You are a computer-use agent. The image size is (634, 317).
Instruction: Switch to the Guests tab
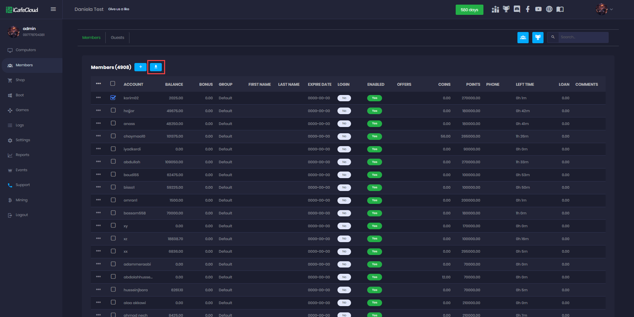pyautogui.click(x=117, y=38)
